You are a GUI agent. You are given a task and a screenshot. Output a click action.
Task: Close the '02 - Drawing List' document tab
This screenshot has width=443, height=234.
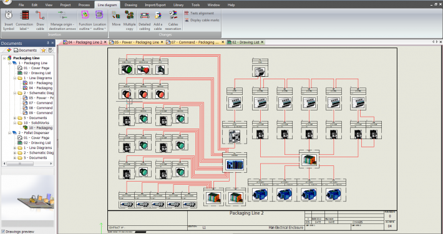[262, 42]
